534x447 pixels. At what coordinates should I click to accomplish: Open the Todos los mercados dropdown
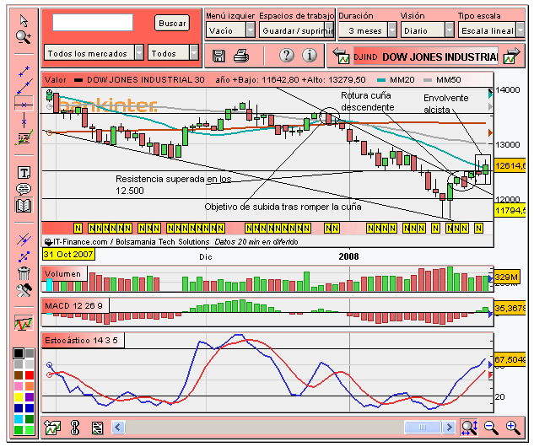click(94, 53)
